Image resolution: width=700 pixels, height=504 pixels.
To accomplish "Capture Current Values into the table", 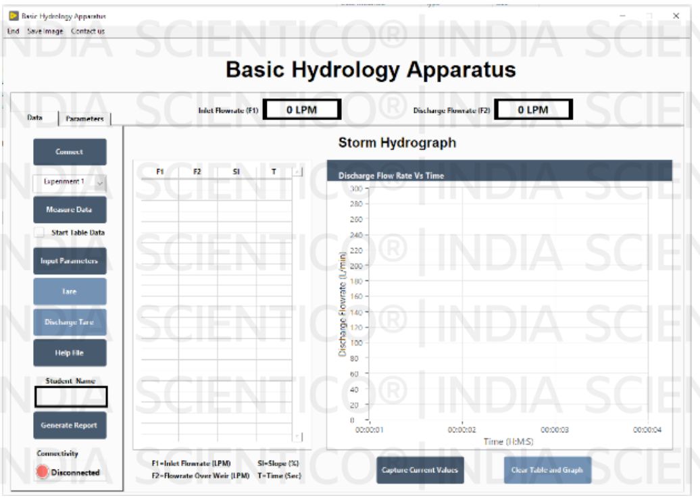I will pos(420,470).
